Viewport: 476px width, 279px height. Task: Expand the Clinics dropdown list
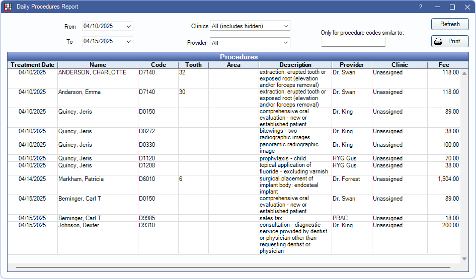click(x=285, y=26)
